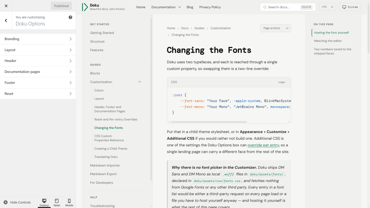370x208 pixels.
Task: Close the Customizer with the X icon
Action: pyautogui.click(x=6, y=6)
